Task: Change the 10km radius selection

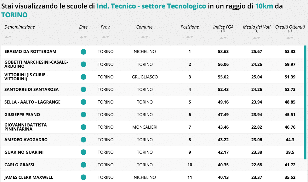Action: pos(264,6)
